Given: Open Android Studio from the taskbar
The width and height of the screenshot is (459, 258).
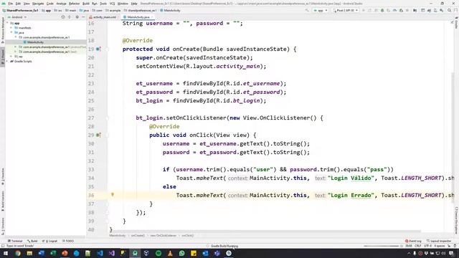Looking at the screenshot, I should click(x=135, y=253).
